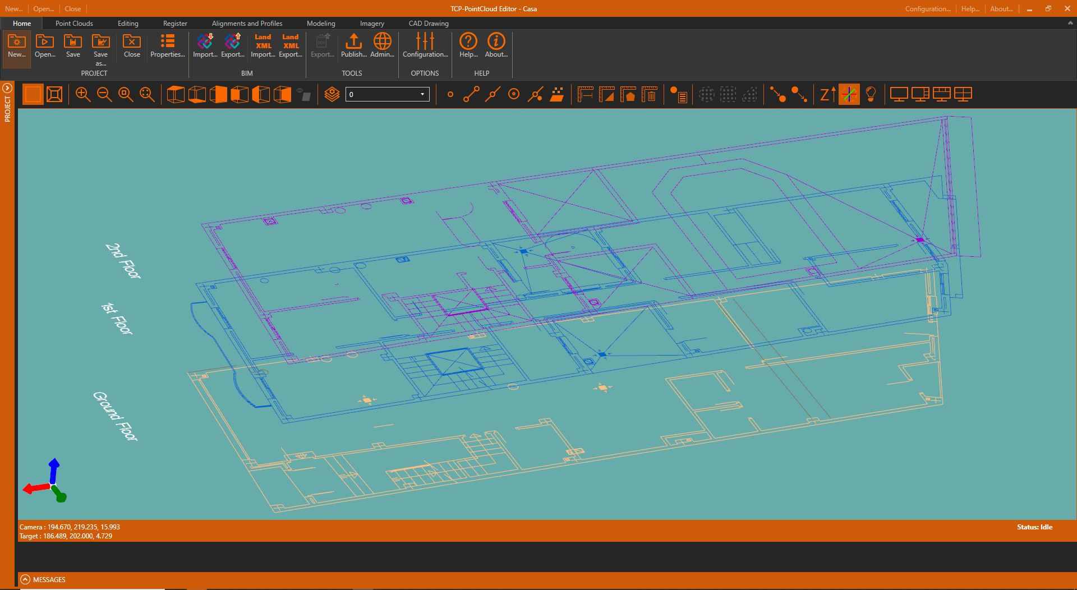Image resolution: width=1077 pixels, height=590 pixels.
Task: Click the Land XML Import icon
Action: 263,45
